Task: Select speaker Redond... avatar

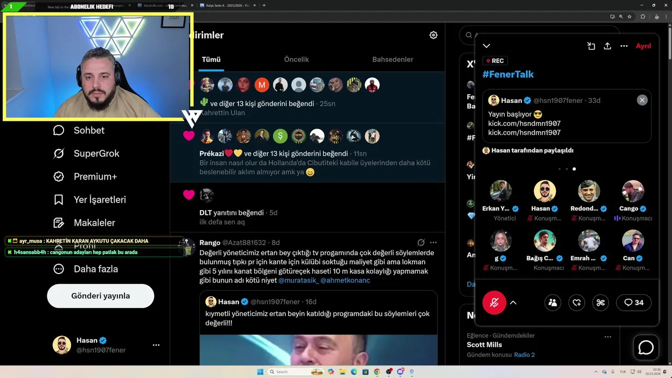Action: [589, 191]
